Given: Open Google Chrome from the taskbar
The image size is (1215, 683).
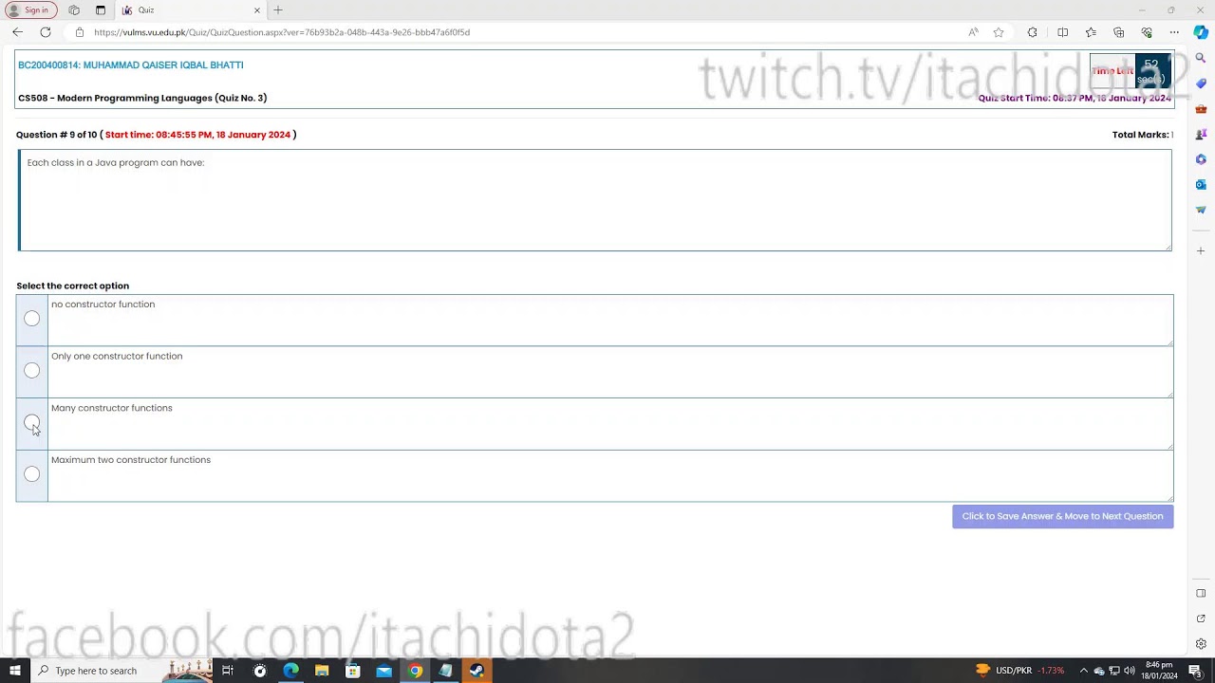Looking at the screenshot, I should pos(415,671).
